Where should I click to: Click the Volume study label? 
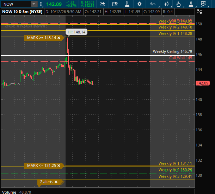click(x=9, y=192)
